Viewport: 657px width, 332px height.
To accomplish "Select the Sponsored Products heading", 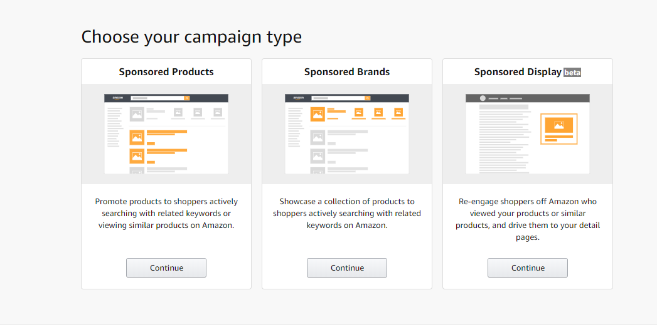I will 166,72.
